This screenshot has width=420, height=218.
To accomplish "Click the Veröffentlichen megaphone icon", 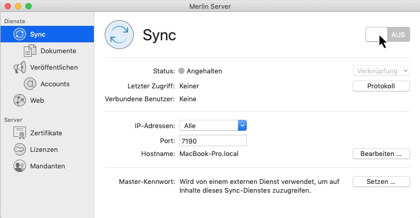I will (x=20, y=67).
